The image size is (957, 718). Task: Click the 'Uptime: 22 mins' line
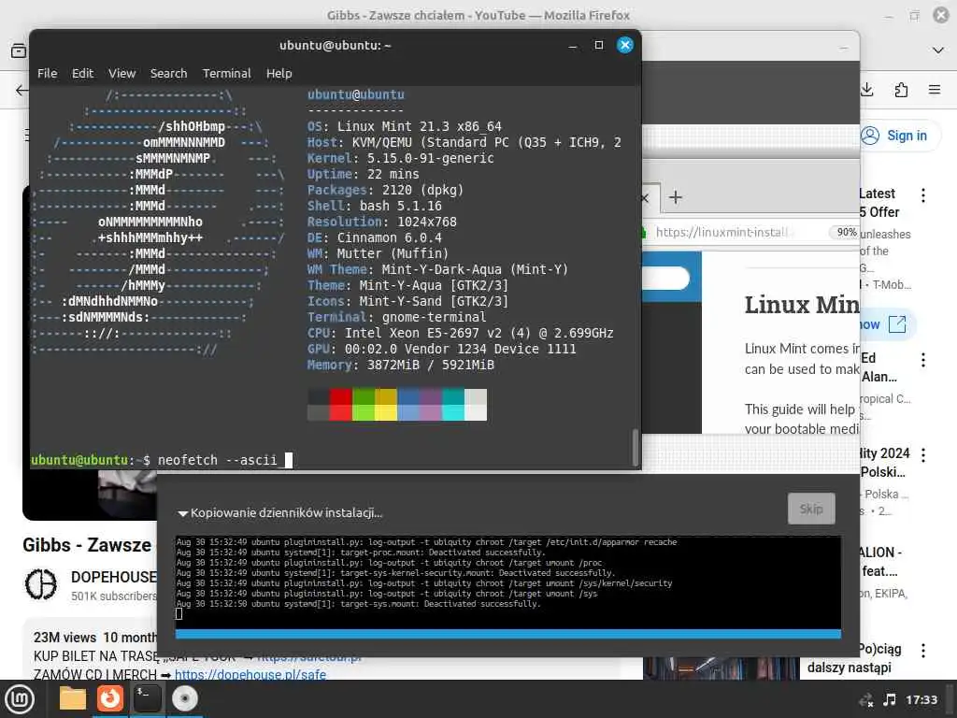coord(364,174)
